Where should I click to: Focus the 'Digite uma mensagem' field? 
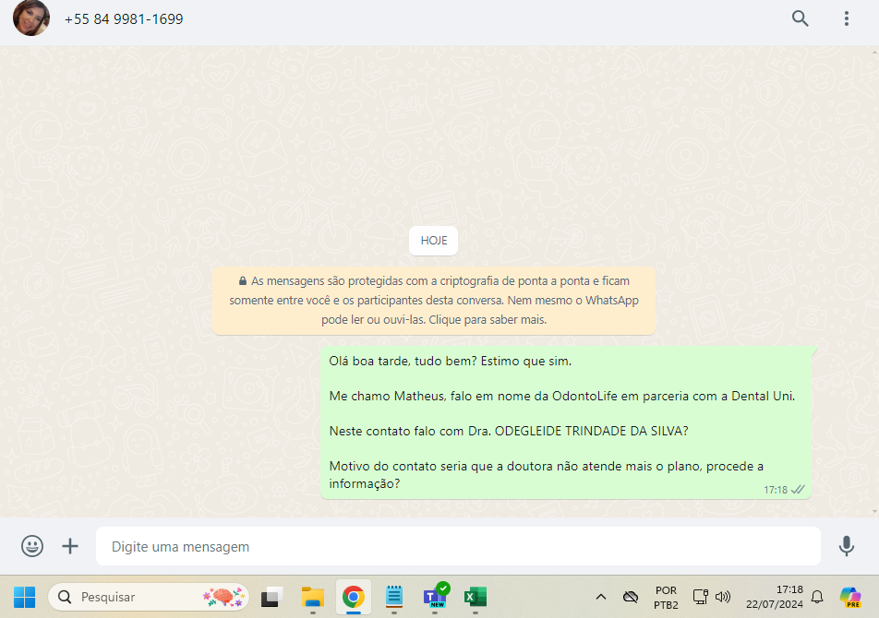click(458, 546)
